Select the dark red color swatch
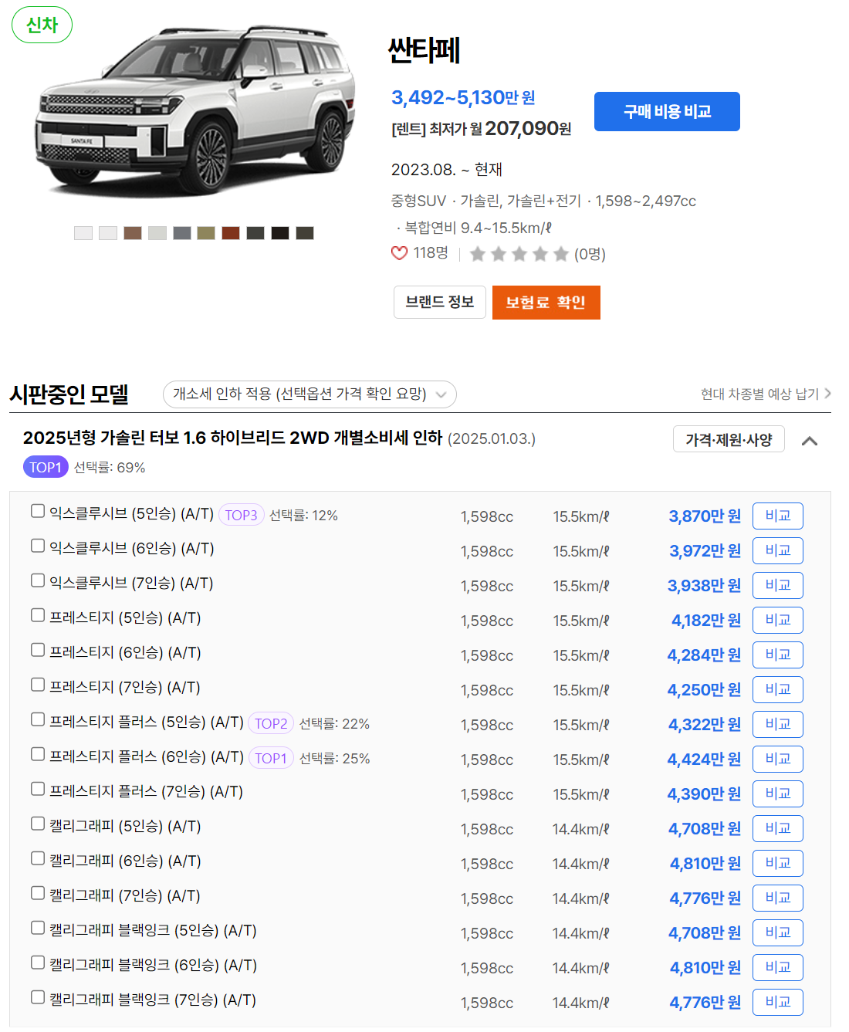The image size is (849, 1032). (x=231, y=233)
